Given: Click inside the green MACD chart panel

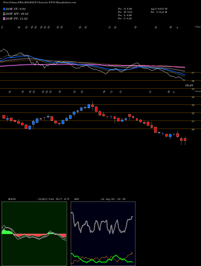Looking at the screenshot, I should click(x=34, y=234).
